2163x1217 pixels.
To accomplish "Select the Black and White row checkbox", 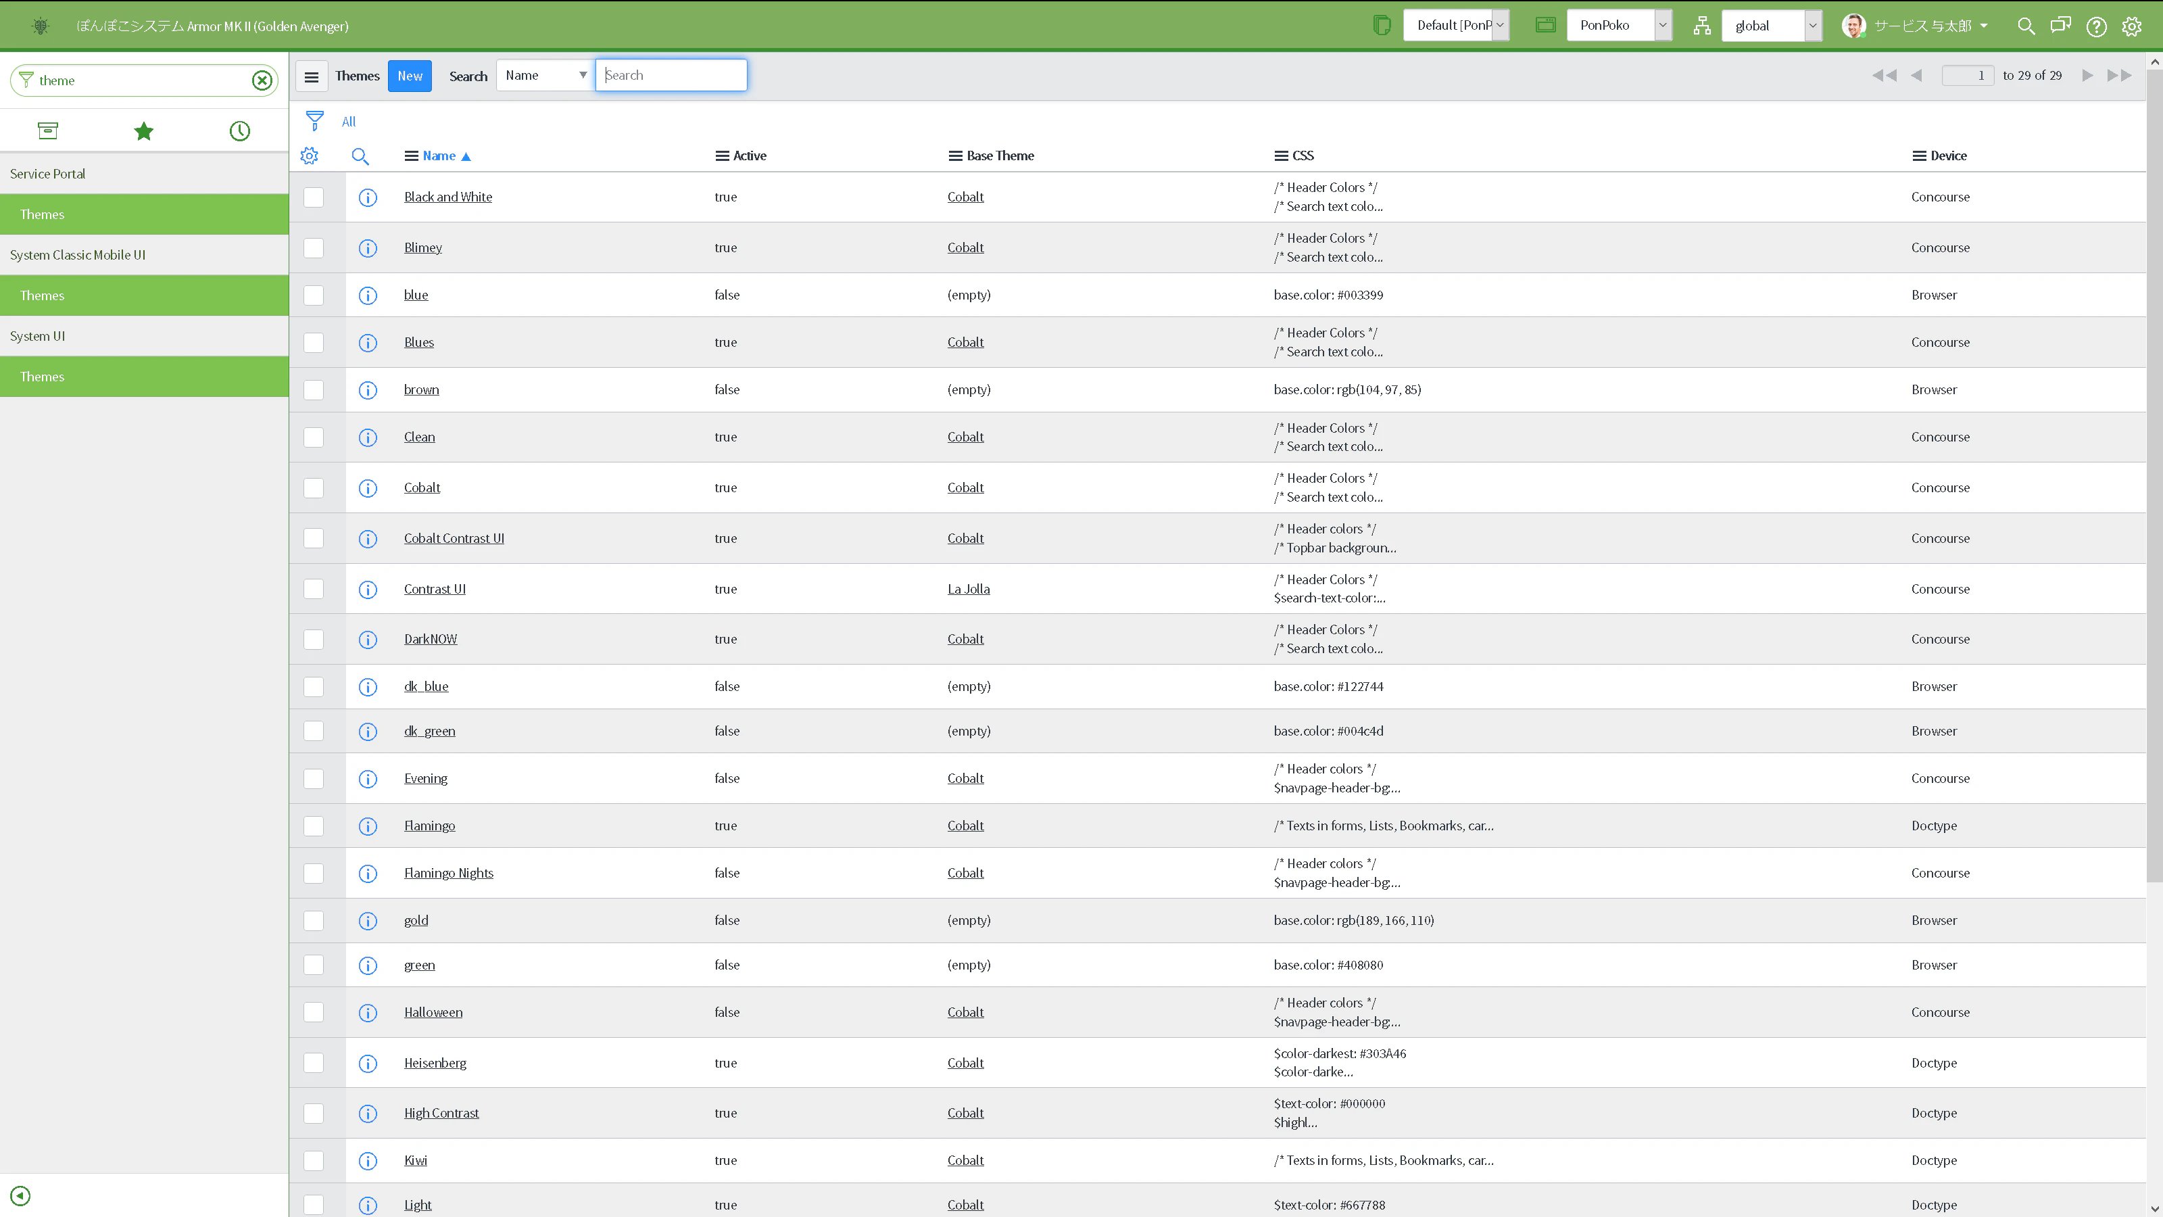I will [313, 197].
